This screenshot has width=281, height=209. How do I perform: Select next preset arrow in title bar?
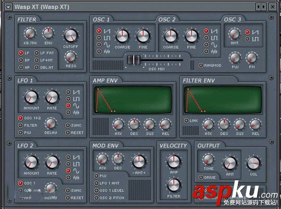[x=263, y=7]
